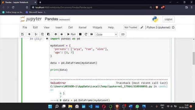Open the Insert menu
This screenshot has width=195, height=110.
pyautogui.click(x=59, y=28)
